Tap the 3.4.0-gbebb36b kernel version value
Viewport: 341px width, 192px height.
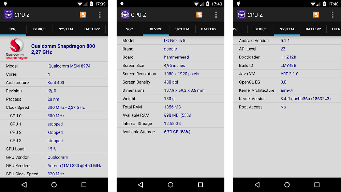point(306,99)
